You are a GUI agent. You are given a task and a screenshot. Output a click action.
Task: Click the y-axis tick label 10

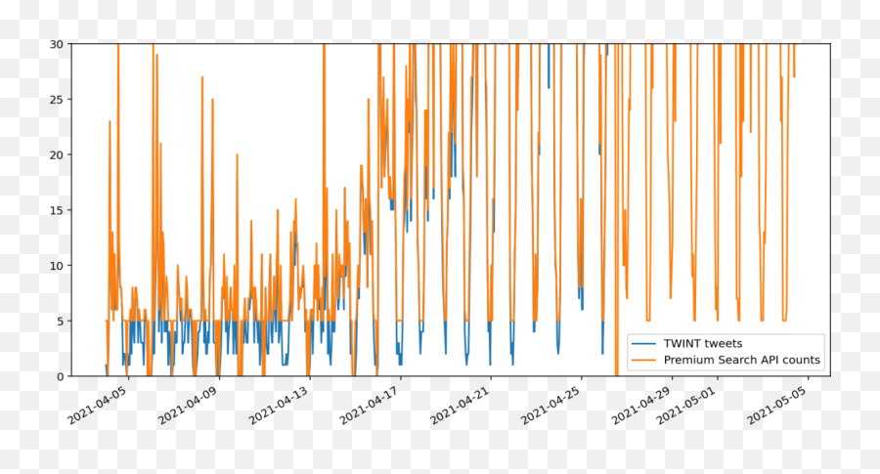tap(56, 265)
